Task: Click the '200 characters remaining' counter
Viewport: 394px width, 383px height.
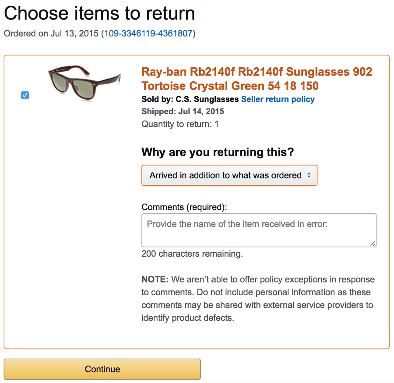Action: [192, 254]
